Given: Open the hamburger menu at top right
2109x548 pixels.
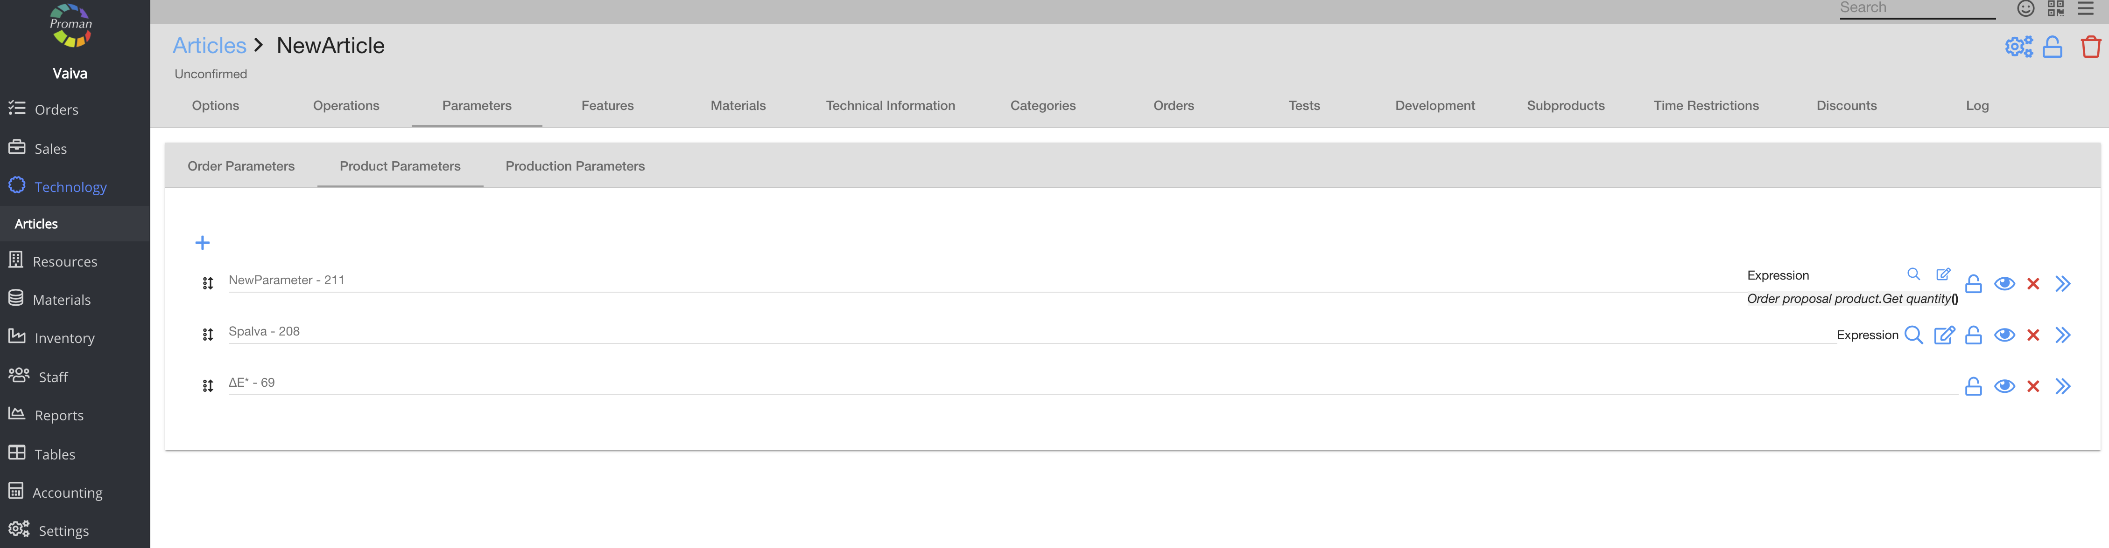Looking at the screenshot, I should coord(2085,9).
